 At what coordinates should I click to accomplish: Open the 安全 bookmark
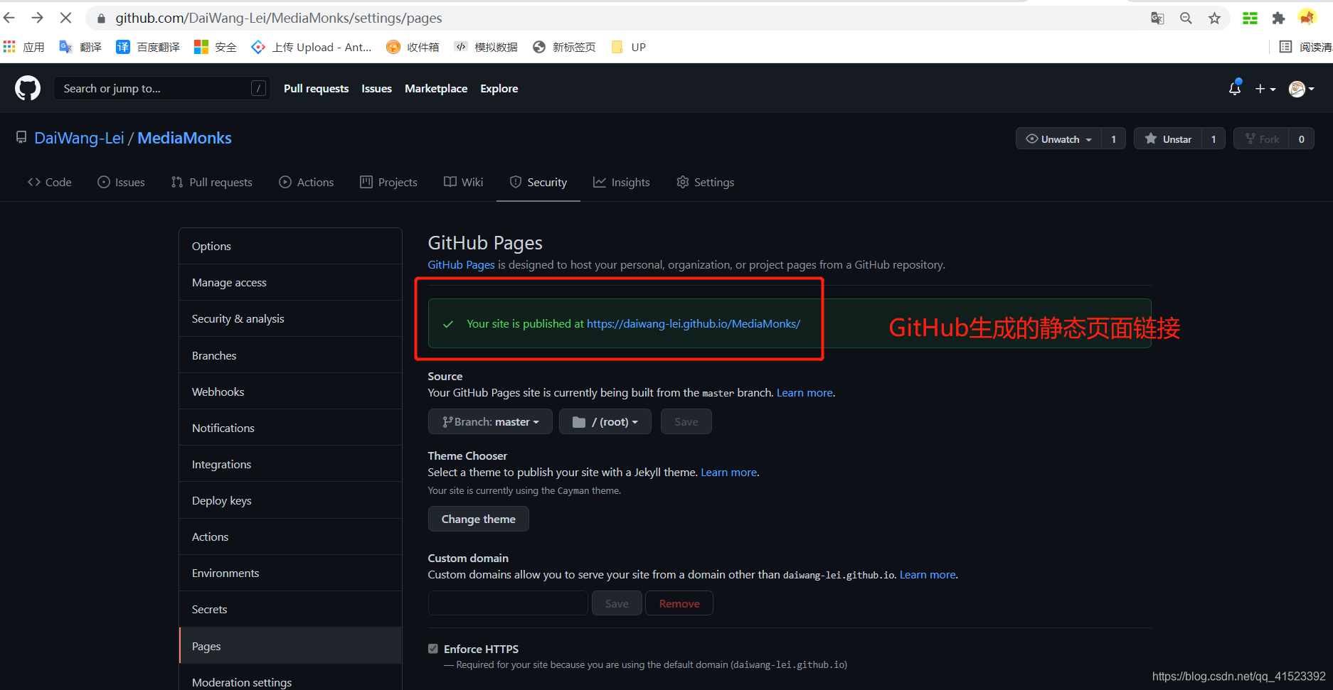[x=216, y=47]
